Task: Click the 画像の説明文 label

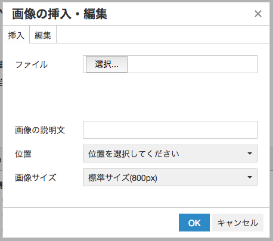Action: (x=40, y=130)
